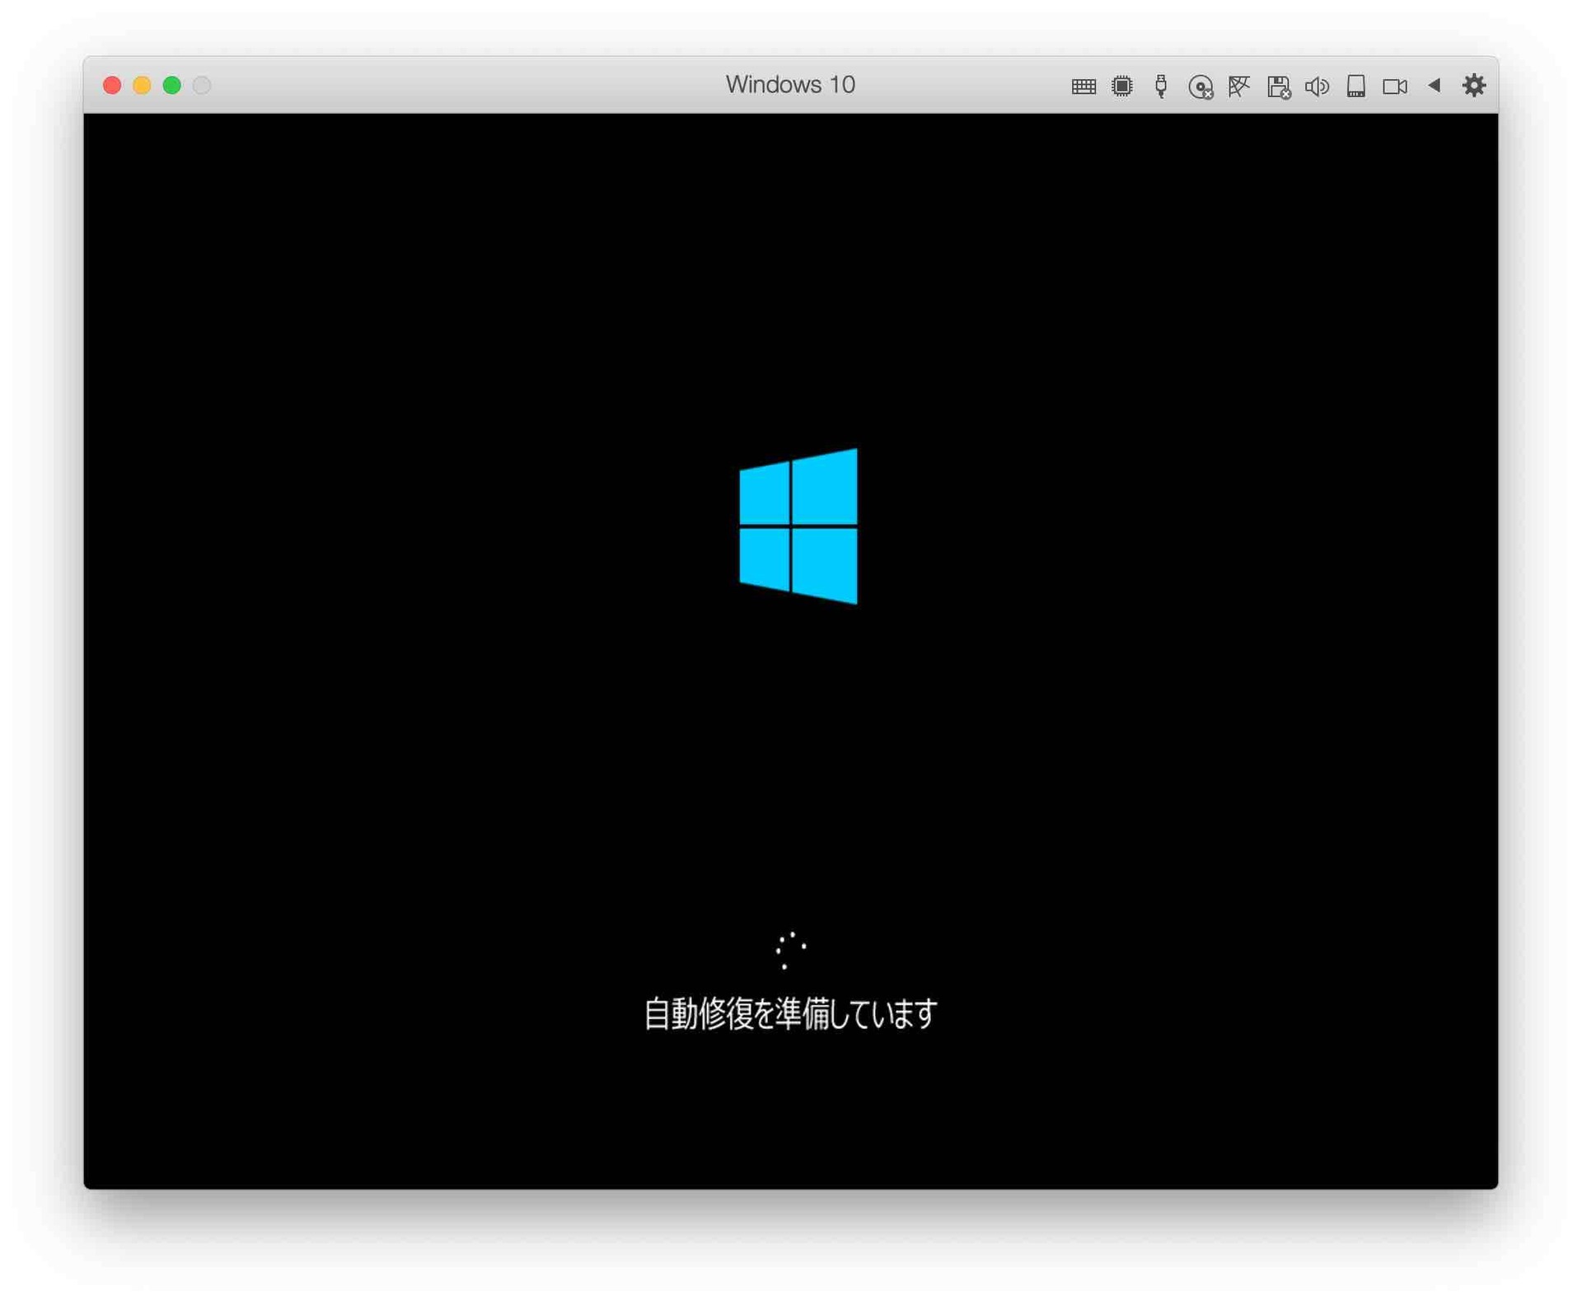Click the Windows 10 title text

(790, 85)
